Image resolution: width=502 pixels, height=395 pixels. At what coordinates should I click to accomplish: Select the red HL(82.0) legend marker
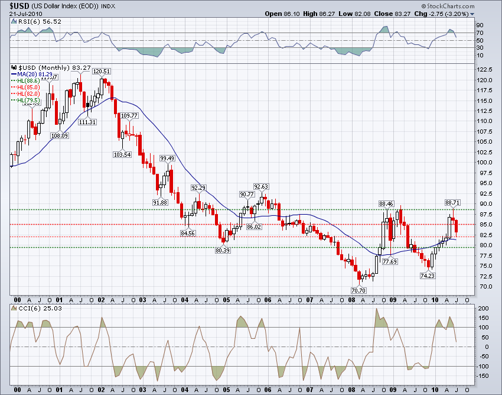(14, 93)
